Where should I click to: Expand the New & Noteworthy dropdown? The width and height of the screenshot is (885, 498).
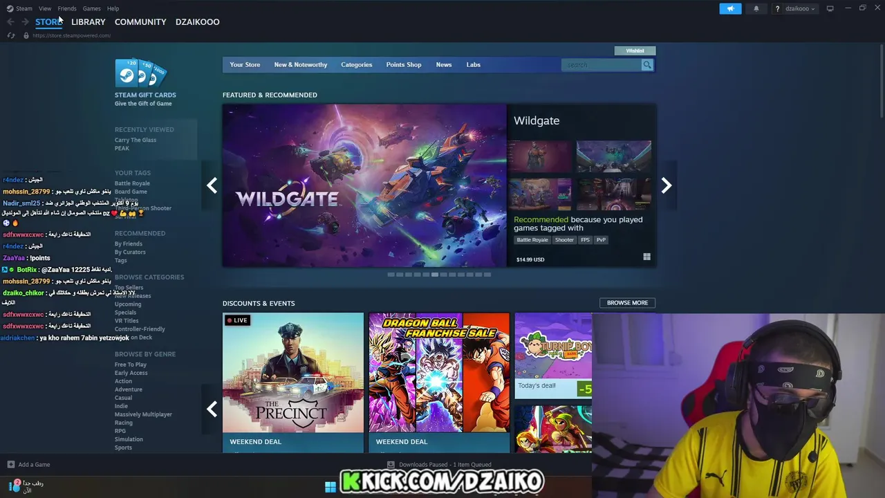tap(301, 64)
